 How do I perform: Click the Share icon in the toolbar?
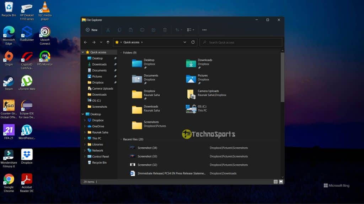point(154,30)
